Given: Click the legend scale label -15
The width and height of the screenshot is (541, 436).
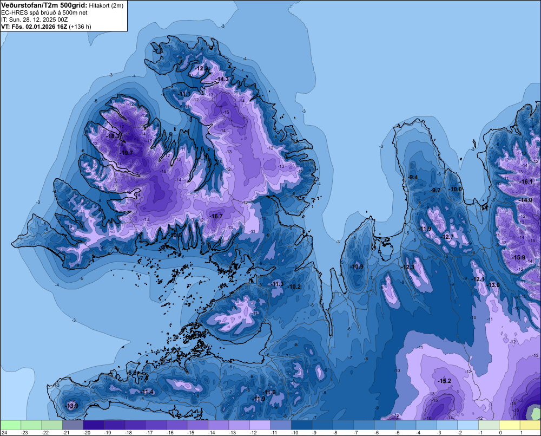Looking at the screenshot, I should coord(190,433).
